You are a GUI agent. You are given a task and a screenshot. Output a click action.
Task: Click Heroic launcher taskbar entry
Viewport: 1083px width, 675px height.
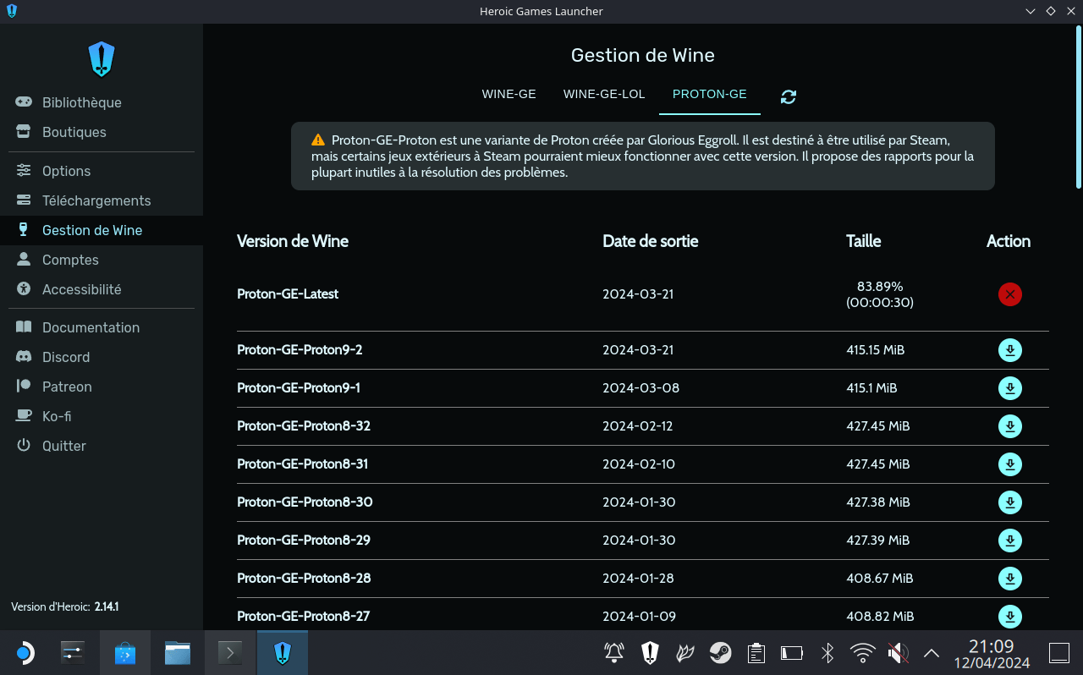coord(283,652)
